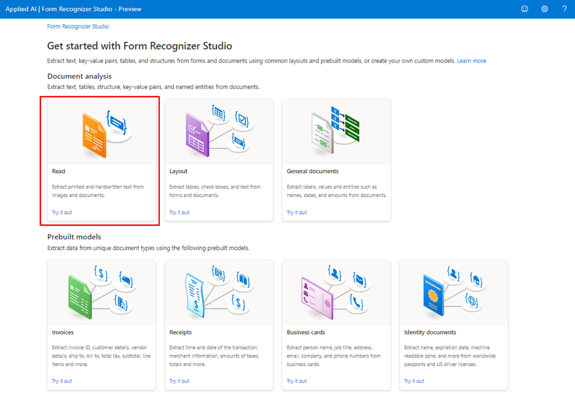Viewport: 575px width, 394px height.
Task: Open the Form Recognizer Studio breadcrumb link
Action: coord(78,26)
